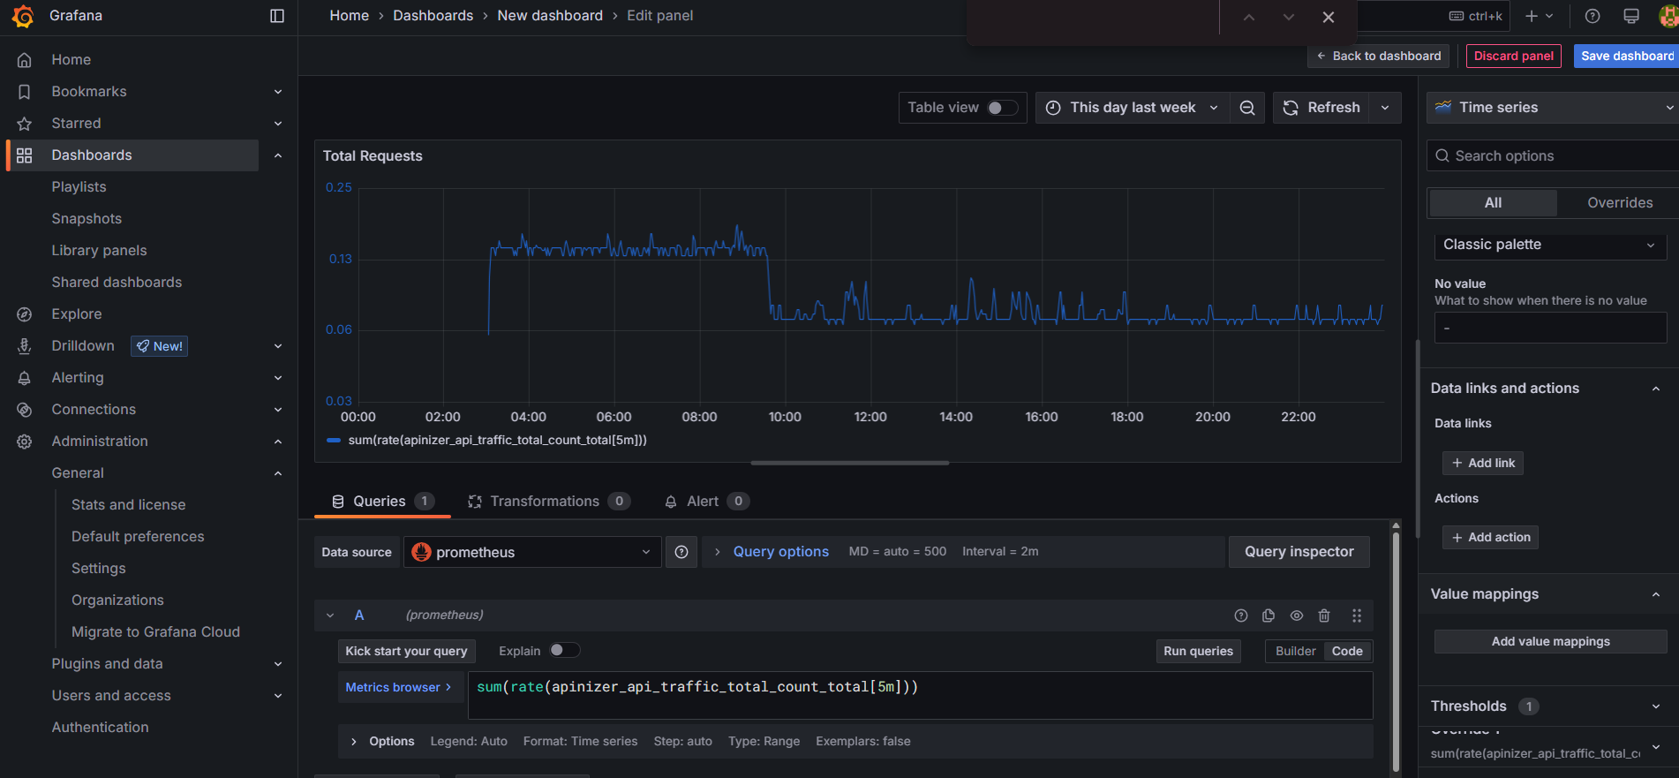
Task: Open the Time series visualization picker
Action: point(1554,108)
